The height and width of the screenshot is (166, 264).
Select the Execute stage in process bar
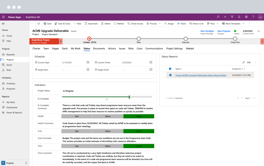pos(186,39)
